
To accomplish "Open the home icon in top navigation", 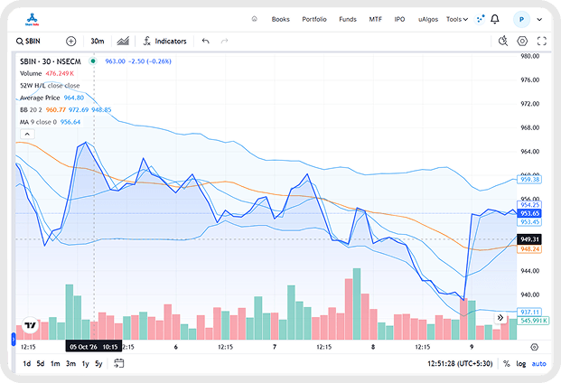I will coord(255,19).
